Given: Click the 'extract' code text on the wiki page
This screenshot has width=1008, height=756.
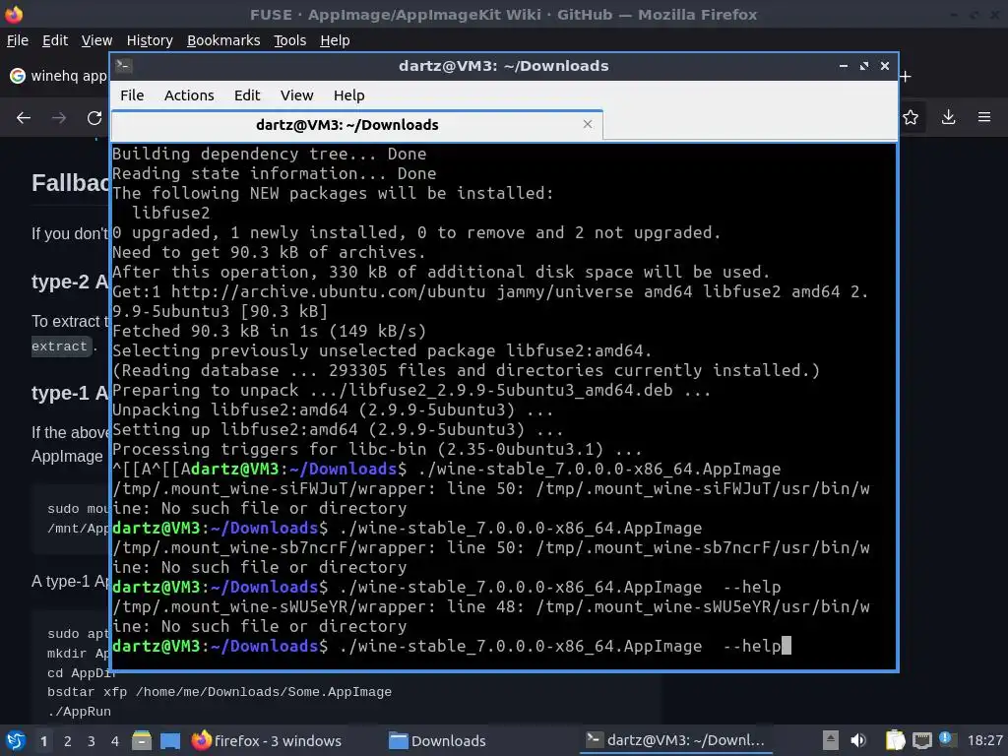Looking at the screenshot, I should [x=59, y=346].
